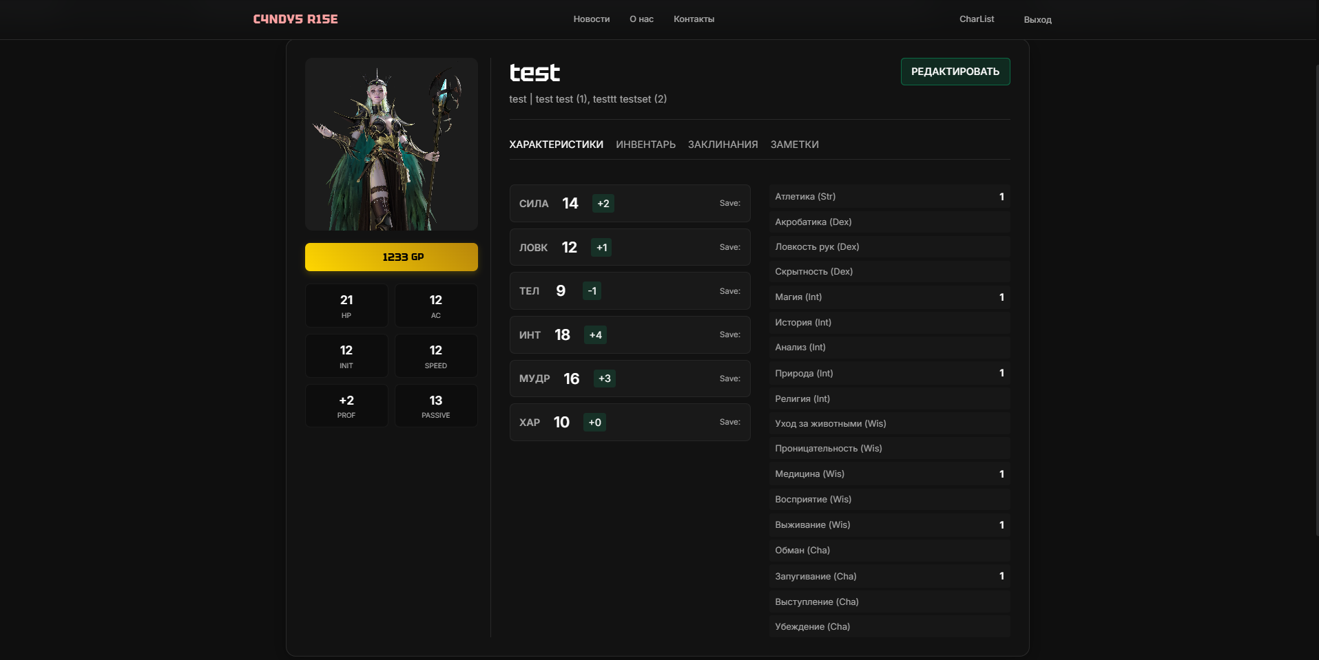Click the МУДР 16 ability row
1319x660 pixels.
(x=630, y=379)
